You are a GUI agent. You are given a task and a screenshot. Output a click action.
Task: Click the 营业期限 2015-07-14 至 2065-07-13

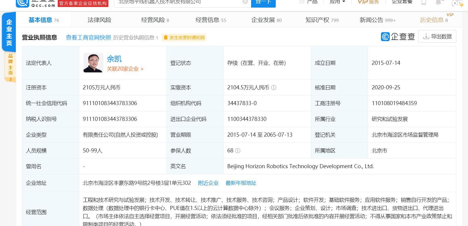point(260,135)
